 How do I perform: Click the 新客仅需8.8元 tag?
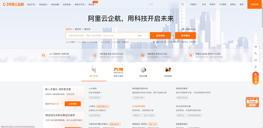(103, 106)
